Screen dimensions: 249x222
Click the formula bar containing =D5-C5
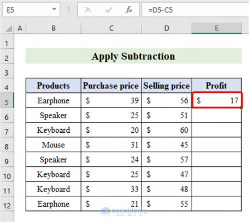pyautogui.click(x=195, y=10)
